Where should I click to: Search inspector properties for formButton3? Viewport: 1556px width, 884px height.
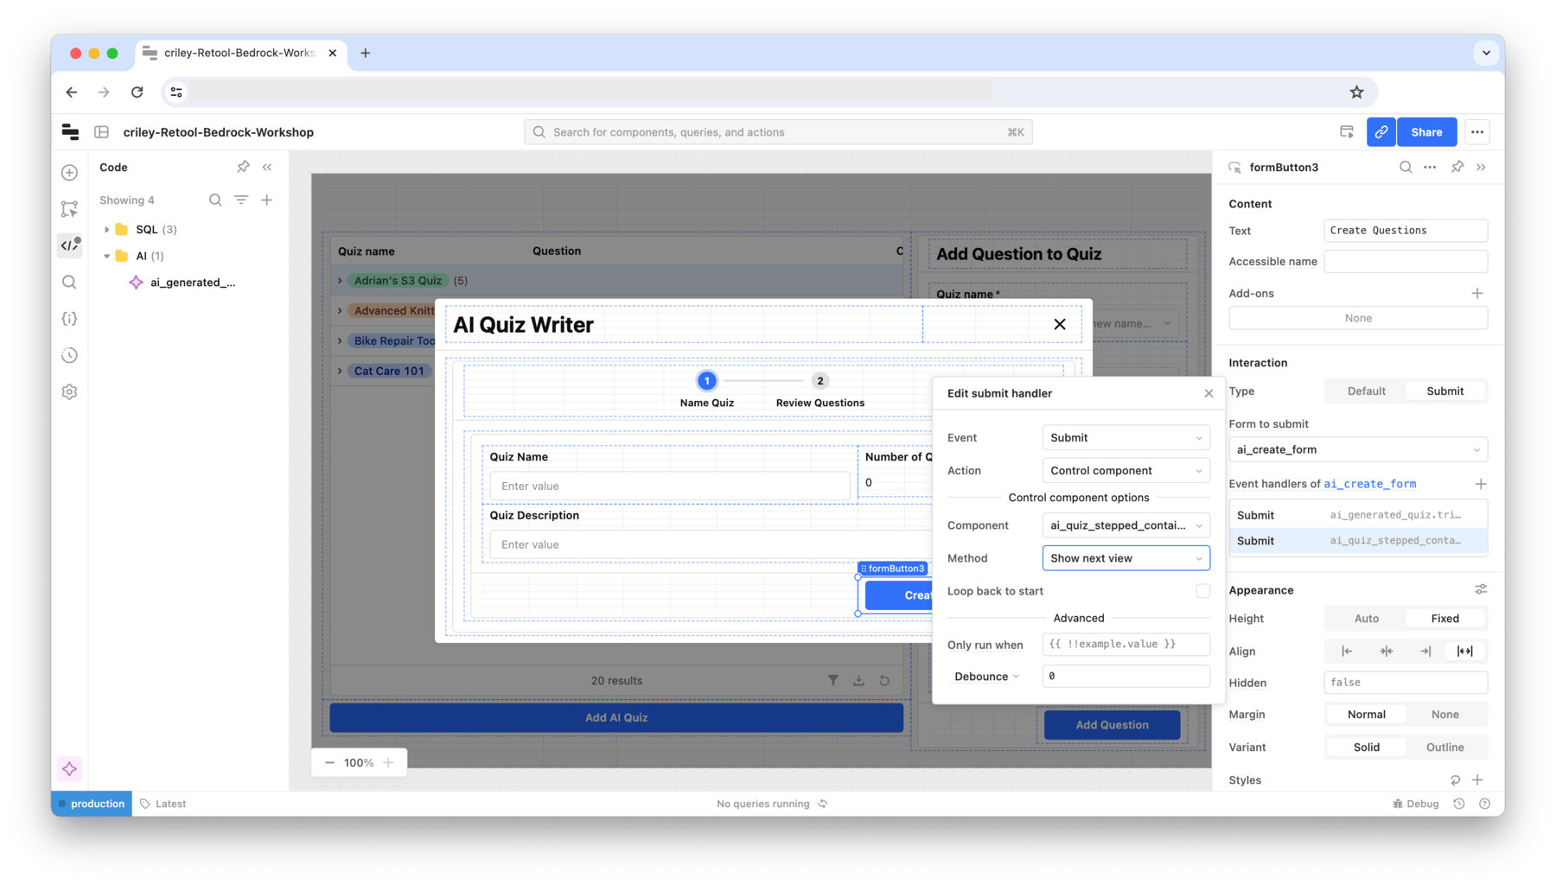(x=1406, y=168)
